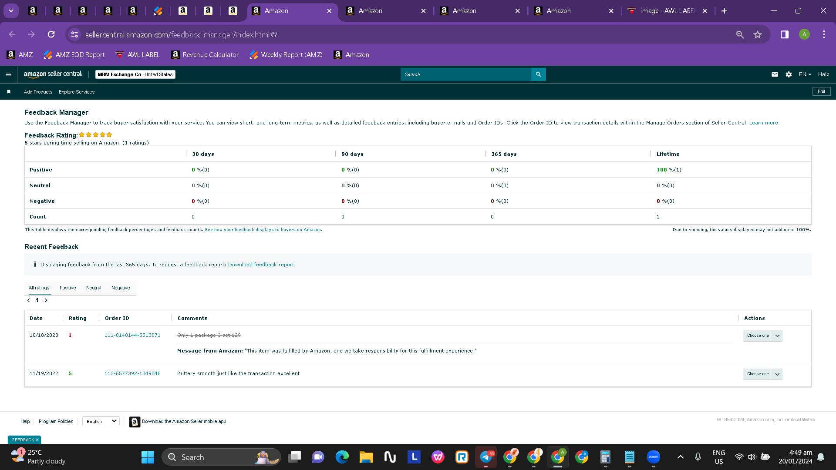Image resolution: width=836 pixels, height=470 pixels.
Task: Open the Chrome profile avatar A
Action: click(804, 34)
